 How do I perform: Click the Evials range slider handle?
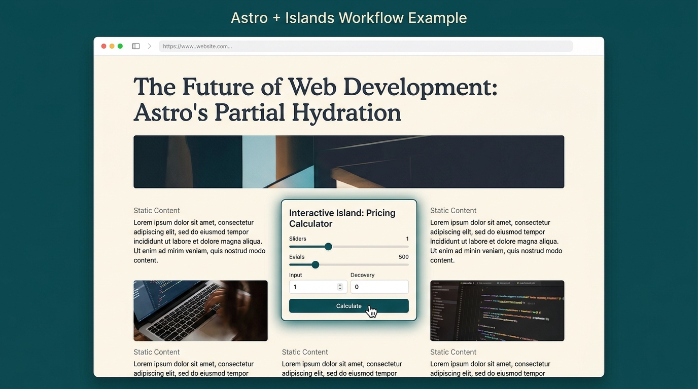[316, 264]
